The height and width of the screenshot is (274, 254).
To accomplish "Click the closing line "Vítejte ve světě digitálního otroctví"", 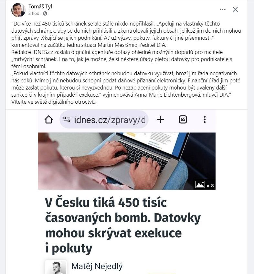I will pos(54,102).
